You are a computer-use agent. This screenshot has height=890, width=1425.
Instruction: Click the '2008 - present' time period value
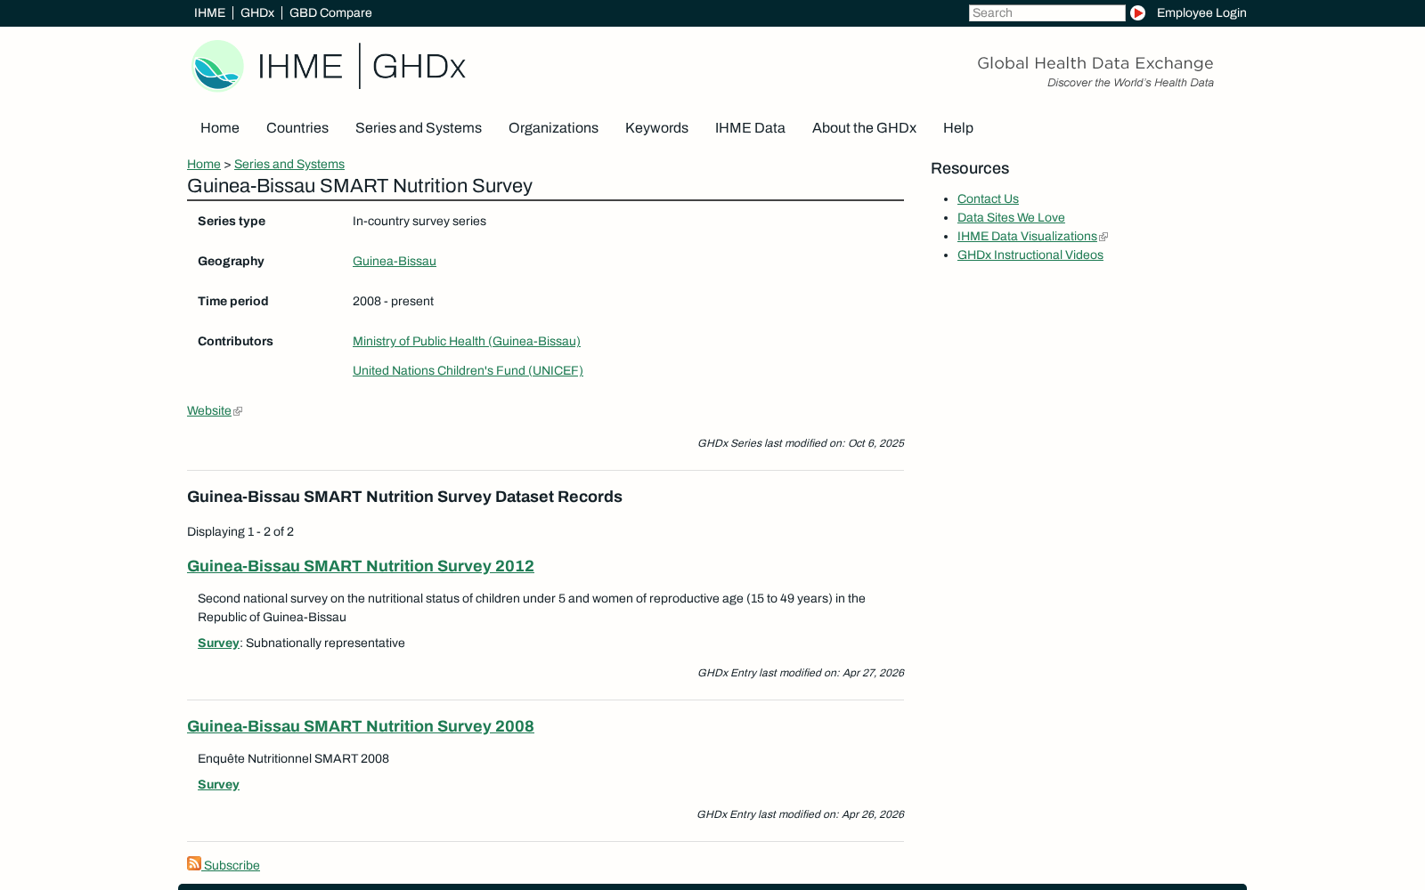[x=393, y=301]
